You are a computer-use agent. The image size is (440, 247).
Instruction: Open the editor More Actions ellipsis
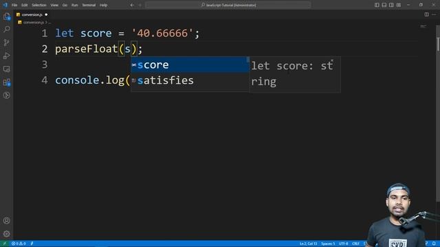click(434, 14)
